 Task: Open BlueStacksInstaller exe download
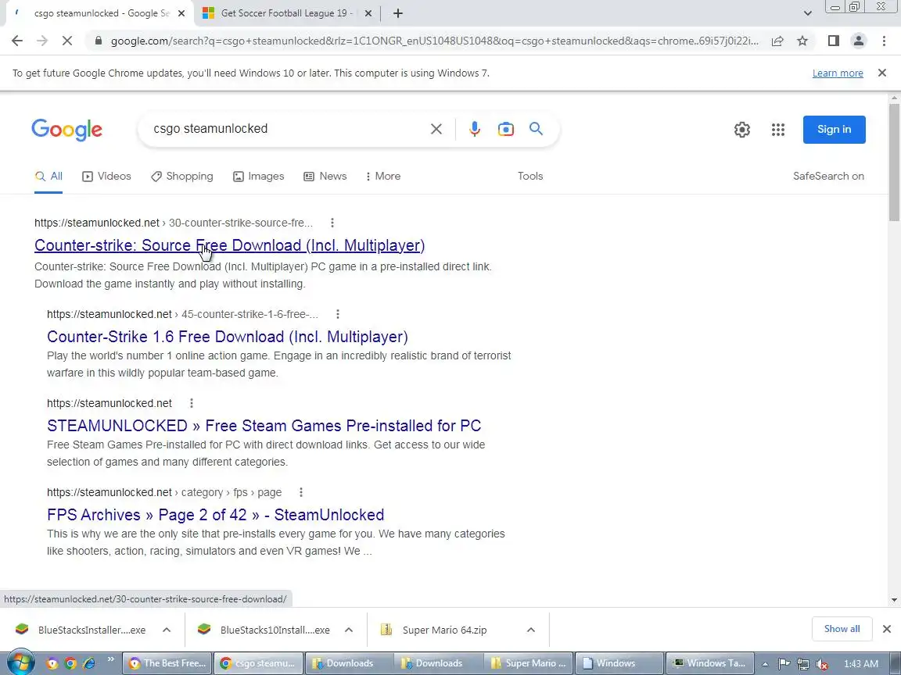(x=92, y=630)
